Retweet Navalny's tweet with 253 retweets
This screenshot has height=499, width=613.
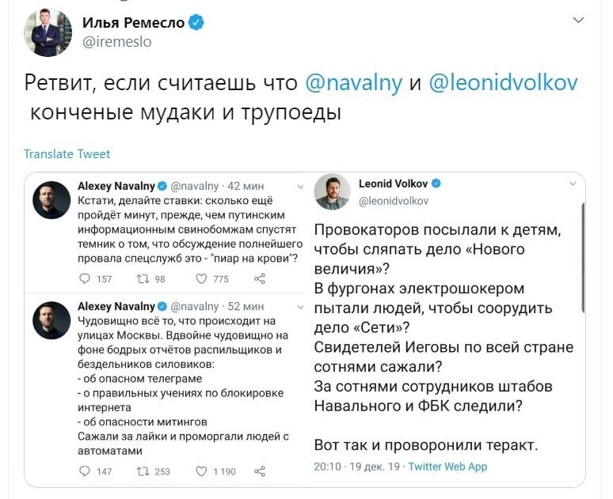(x=143, y=471)
